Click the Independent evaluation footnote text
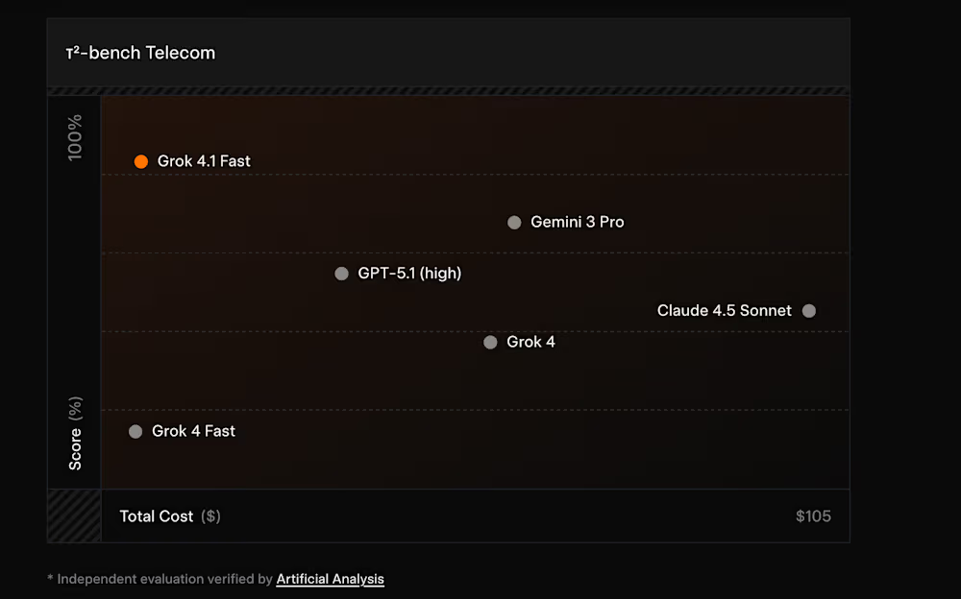 point(163,579)
